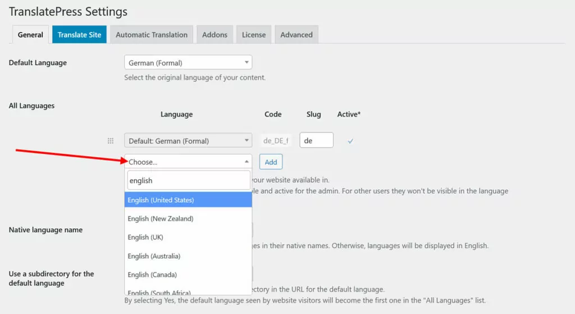
Task: Click the language search field containing english
Action: 189,180
